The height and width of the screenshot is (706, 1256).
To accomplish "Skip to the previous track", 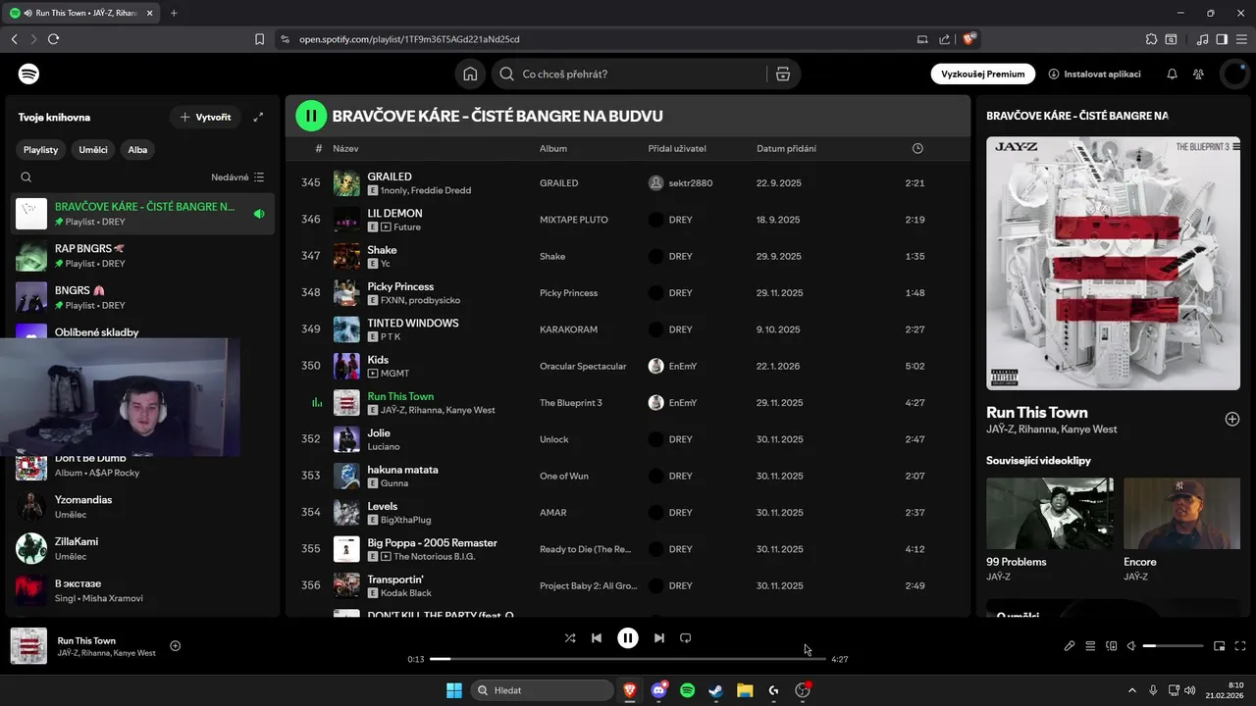I will (x=597, y=637).
